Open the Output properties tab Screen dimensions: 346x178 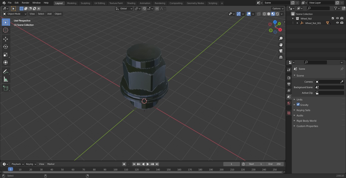[x=289, y=84]
